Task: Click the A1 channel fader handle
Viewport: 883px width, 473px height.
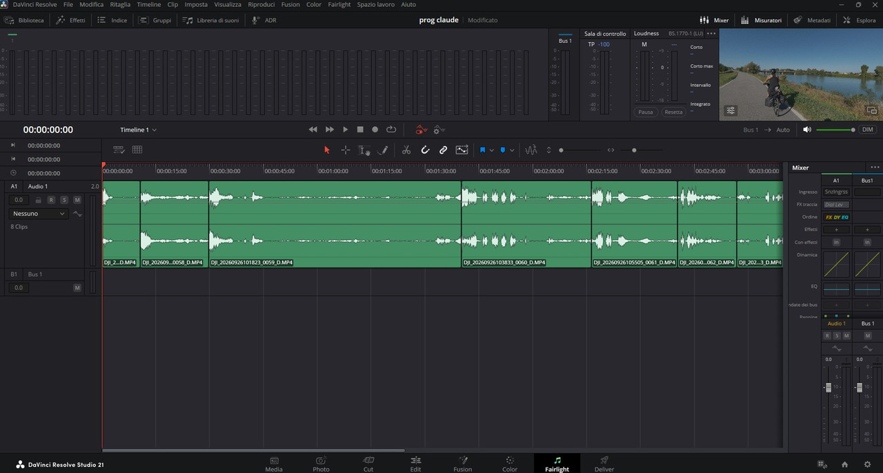Action: [x=829, y=388]
